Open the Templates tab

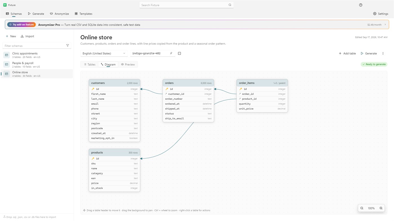point(83,14)
